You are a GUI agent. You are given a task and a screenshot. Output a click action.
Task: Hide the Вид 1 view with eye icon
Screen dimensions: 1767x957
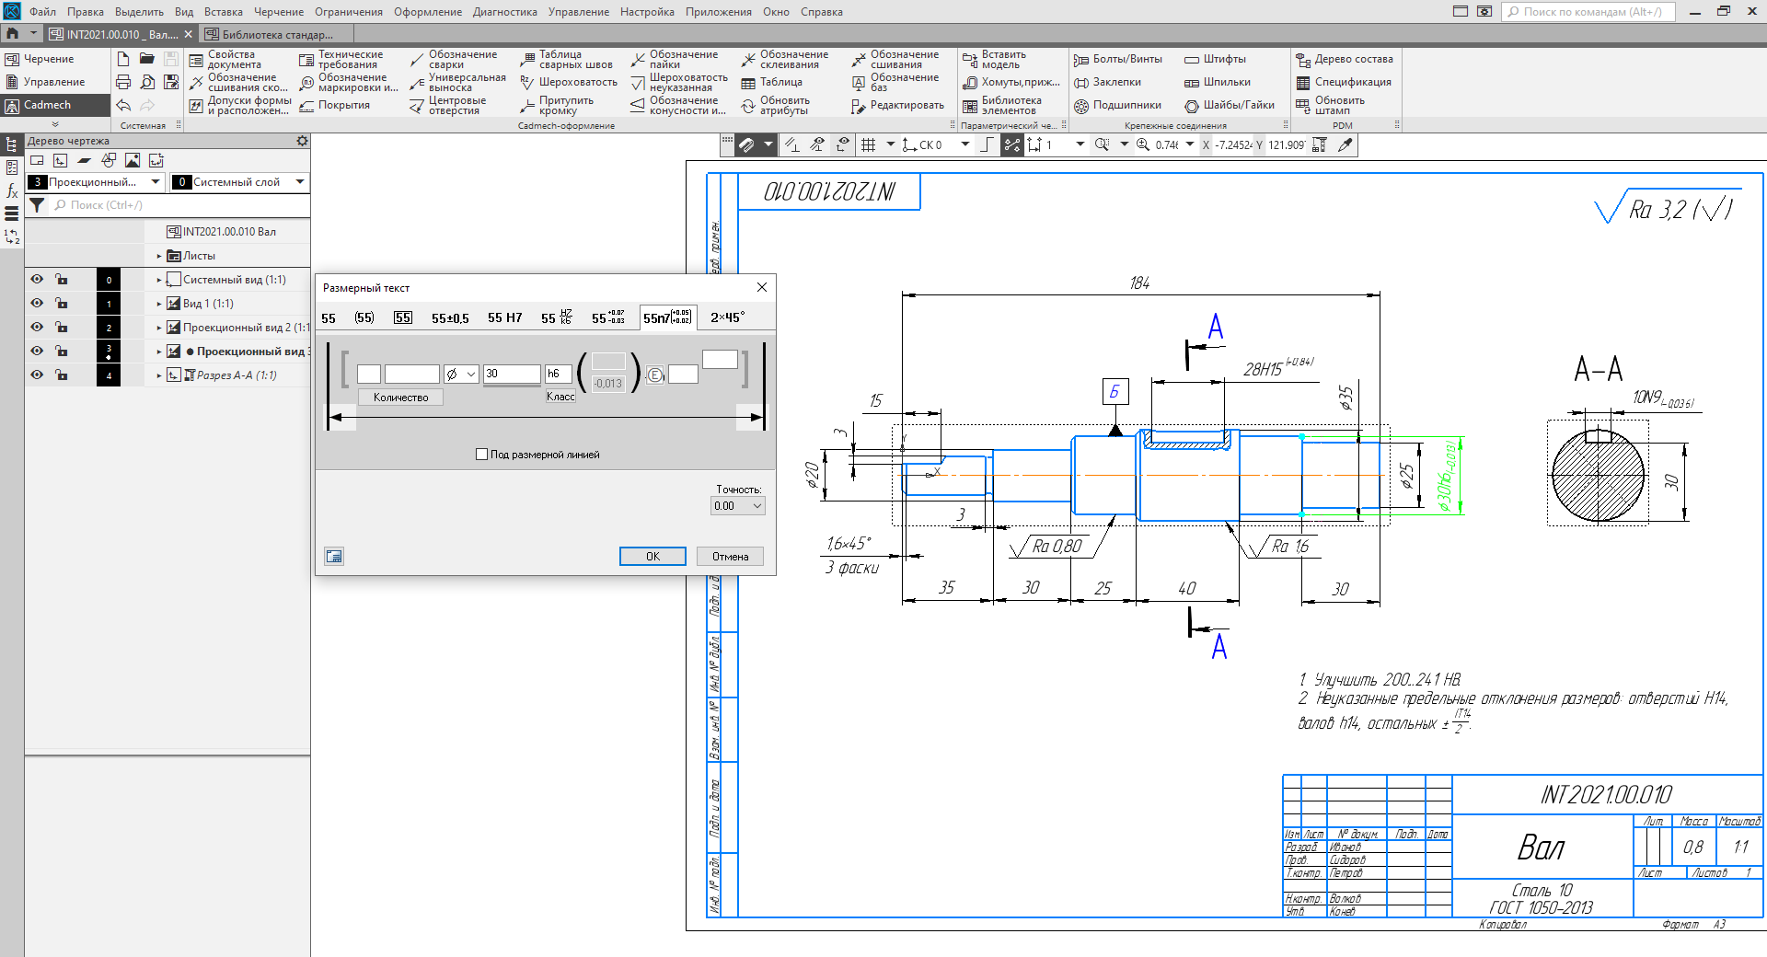point(37,303)
